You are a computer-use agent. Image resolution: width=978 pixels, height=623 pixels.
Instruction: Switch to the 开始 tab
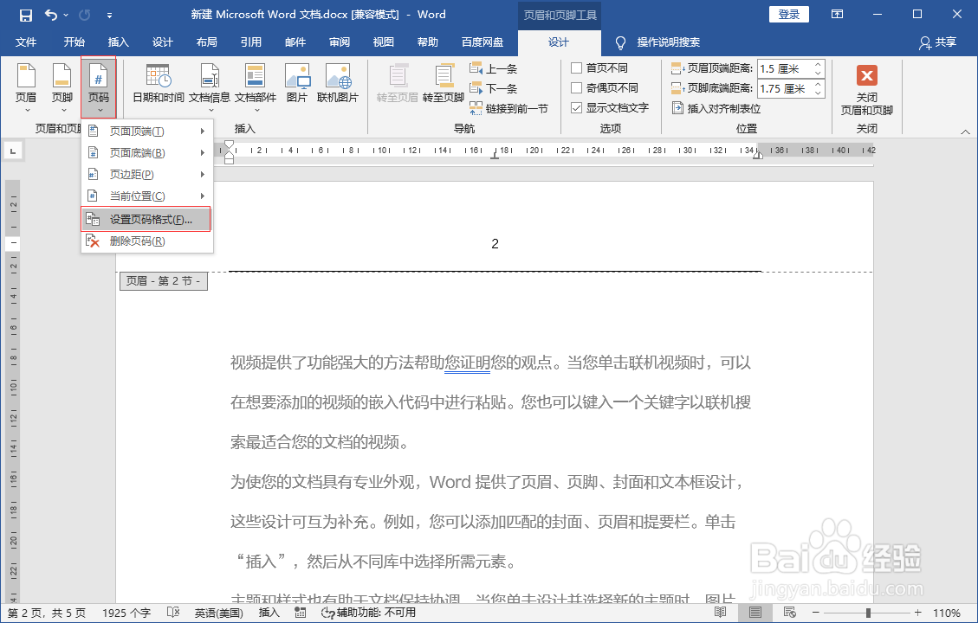pos(74,42)
